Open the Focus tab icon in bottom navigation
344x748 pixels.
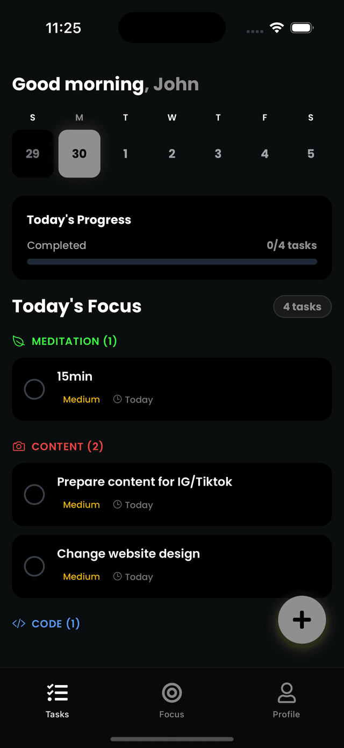click(x=171, y=692)
